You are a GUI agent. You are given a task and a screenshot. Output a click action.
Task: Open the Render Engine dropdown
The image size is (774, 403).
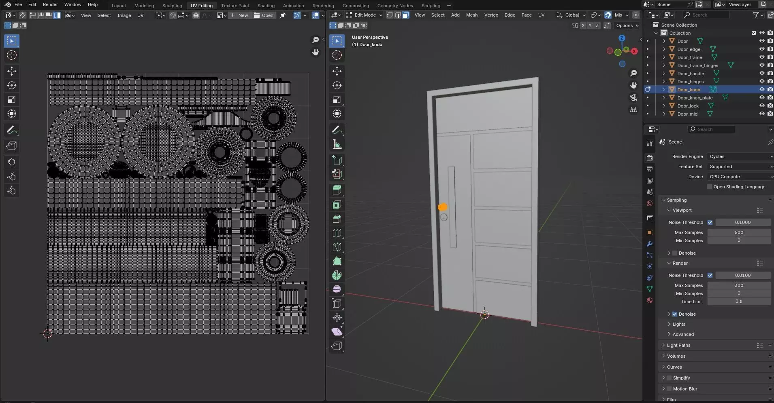740,156
